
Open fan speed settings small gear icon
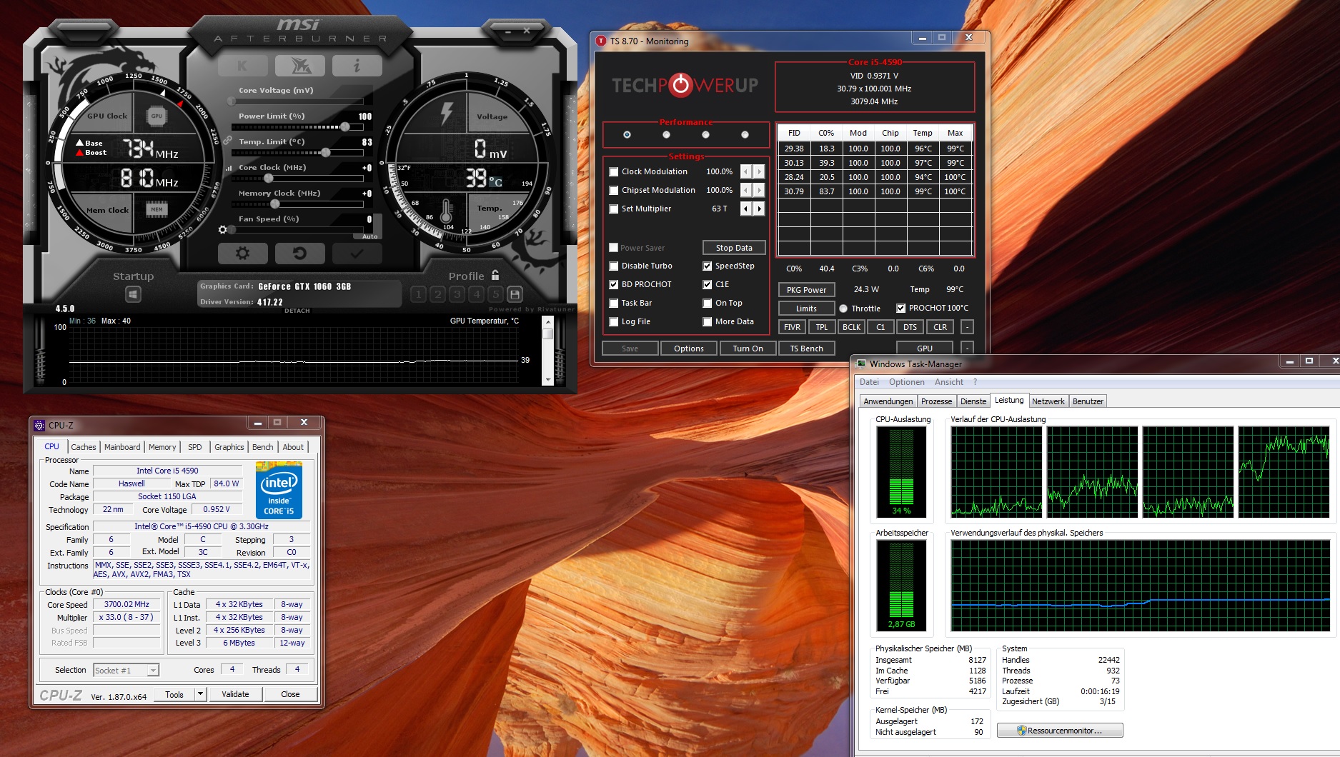[x=223, y=230]
